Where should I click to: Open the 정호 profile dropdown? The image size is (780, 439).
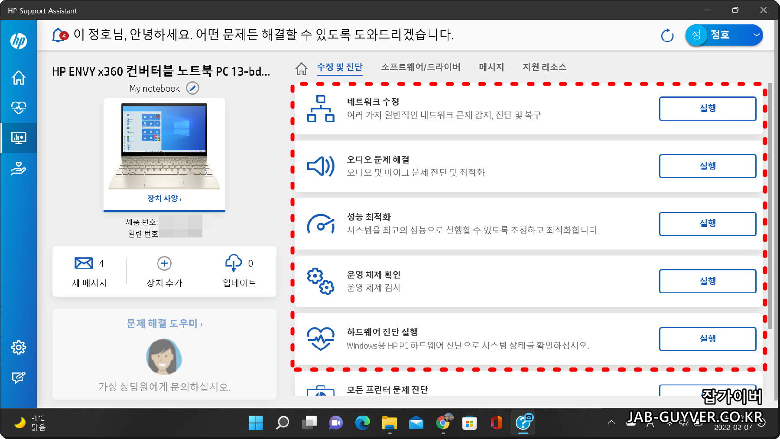click(x=724, y=35)
